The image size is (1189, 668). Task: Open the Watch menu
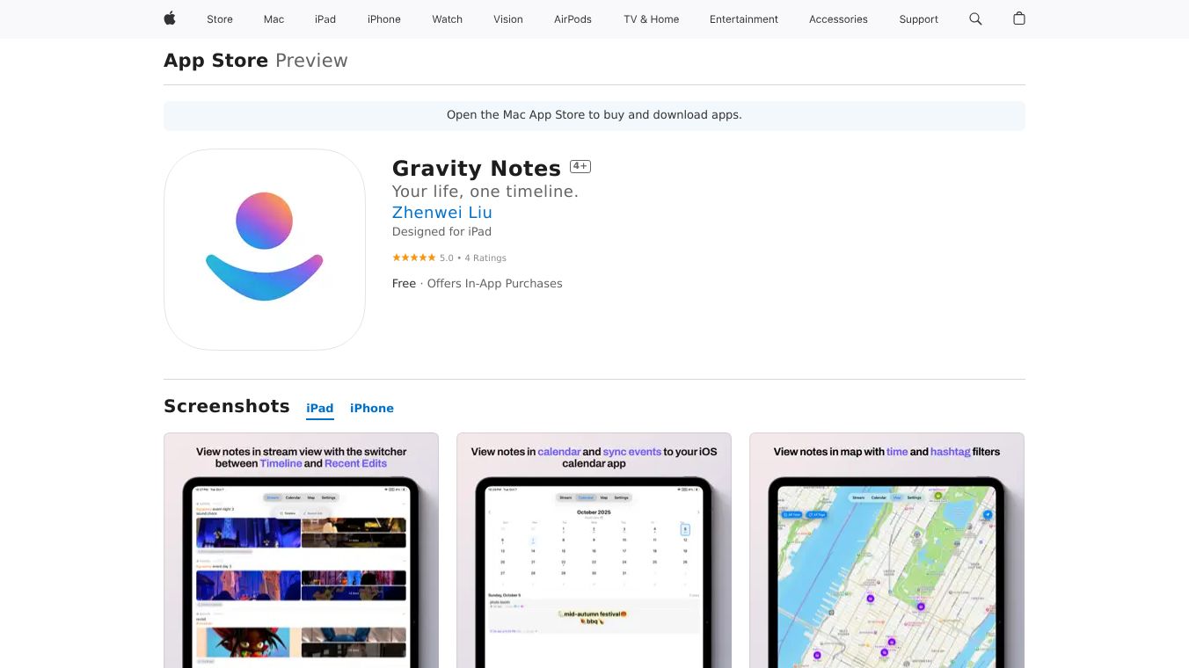pos(448,19)
